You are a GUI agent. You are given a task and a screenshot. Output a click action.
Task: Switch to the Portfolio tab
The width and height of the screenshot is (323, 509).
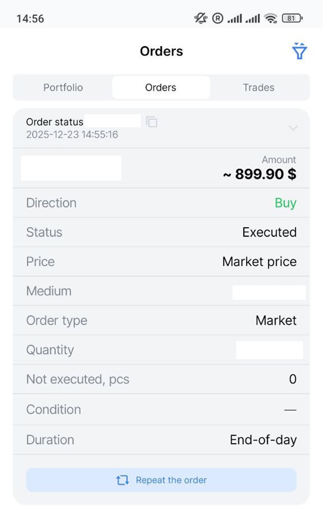[x=63, y=88]
